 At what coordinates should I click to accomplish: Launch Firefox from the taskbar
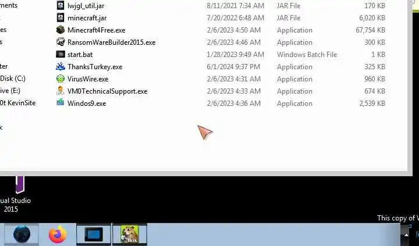point(58,234)
